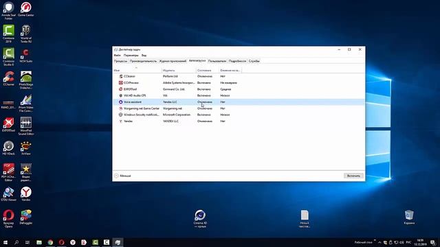Sort by Состояние column header

click(x=208, y=70)
